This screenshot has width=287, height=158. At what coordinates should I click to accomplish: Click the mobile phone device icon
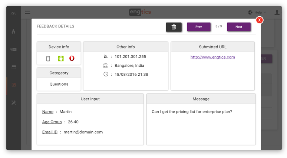(x=48, y=59)
